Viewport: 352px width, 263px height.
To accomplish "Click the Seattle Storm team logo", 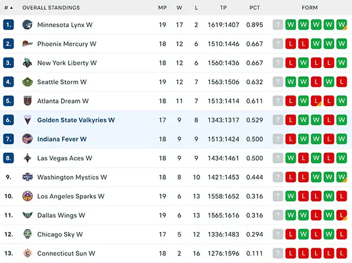I will [28, 82].
